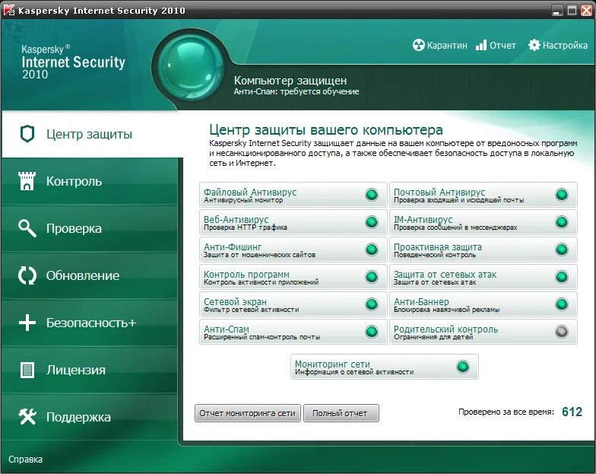
Task: Open the Файловый Антивирус component title
Action: coord(250,192)
